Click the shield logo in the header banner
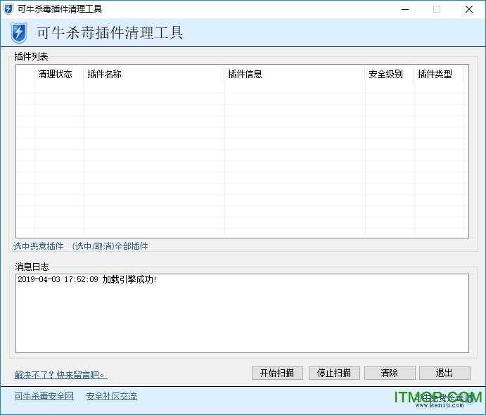The height and width of the screenshot is (415, 486). (x=19, y=32)
